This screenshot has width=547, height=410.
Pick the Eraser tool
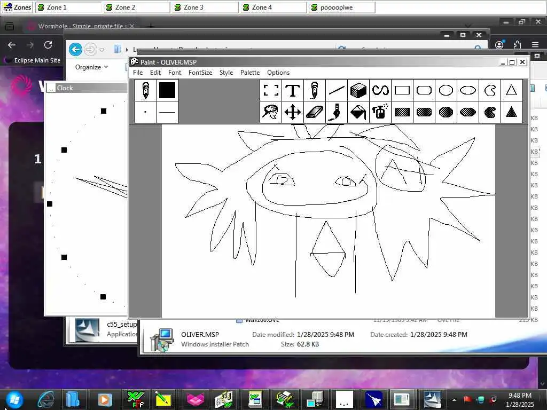314,112
